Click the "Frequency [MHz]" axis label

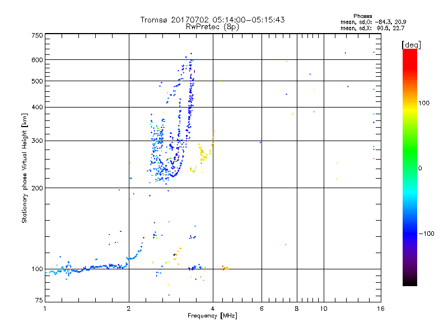pos(212,315)
